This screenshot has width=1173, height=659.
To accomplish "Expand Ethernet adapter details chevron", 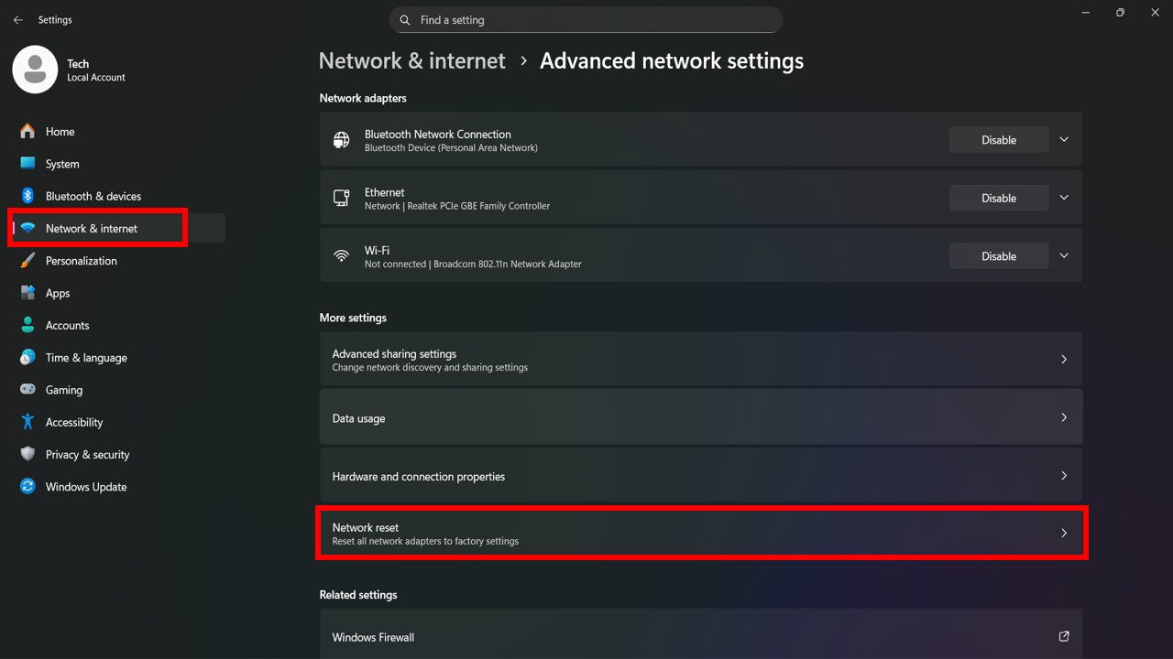I will pyautogui.click(x=1064, y=198).
